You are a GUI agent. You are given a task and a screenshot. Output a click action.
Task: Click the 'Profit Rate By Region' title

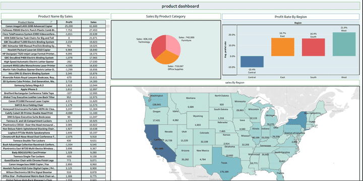point(290,17)
